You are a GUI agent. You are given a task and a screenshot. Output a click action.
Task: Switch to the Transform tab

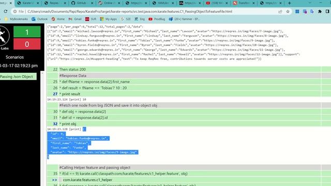click(244, 3)
